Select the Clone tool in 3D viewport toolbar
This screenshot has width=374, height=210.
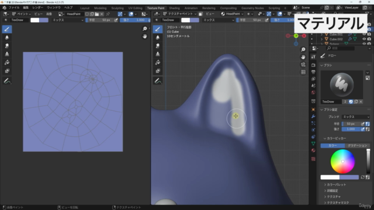pyautogui.click(x=158, y=54)
